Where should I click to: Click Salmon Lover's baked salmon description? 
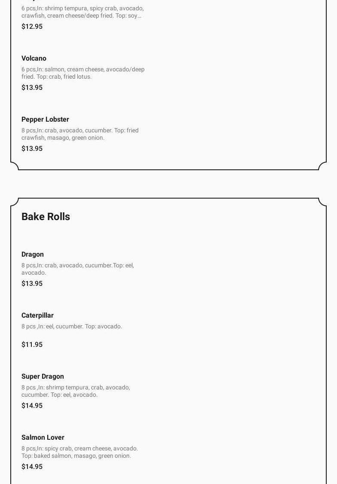tap(79, 452)
